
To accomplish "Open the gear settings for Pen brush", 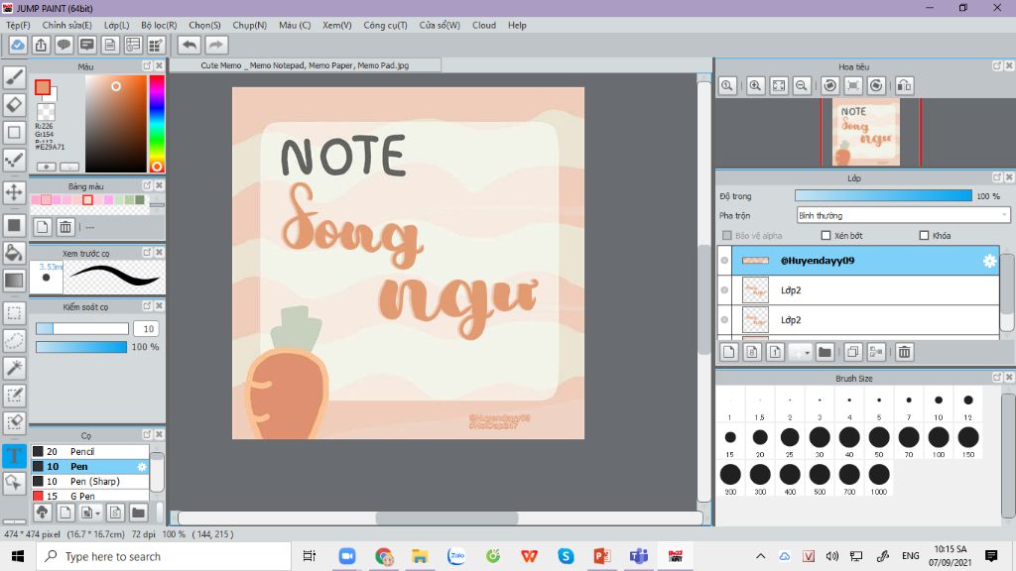I will 142,466.
